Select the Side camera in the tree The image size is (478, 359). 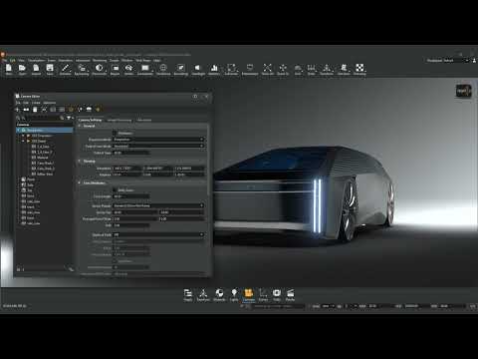[x=31, y=184]
